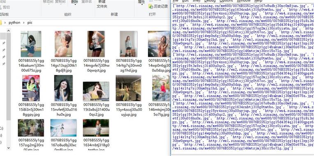314x156 pixels.
Task: Open the 删除 (Delete) dropdown arrow
Action: tap(75, 5)
